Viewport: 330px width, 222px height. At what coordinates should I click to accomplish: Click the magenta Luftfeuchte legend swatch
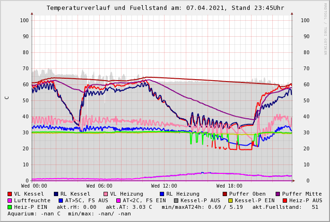point(10,200)
